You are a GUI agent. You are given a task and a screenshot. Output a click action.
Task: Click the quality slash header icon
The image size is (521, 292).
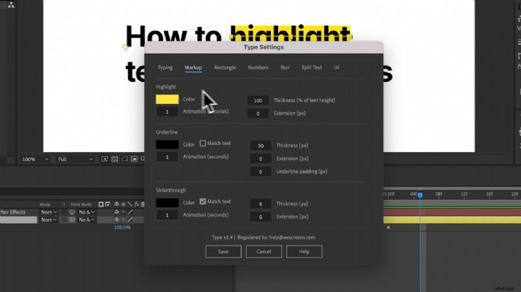click(x=130, y=204)
